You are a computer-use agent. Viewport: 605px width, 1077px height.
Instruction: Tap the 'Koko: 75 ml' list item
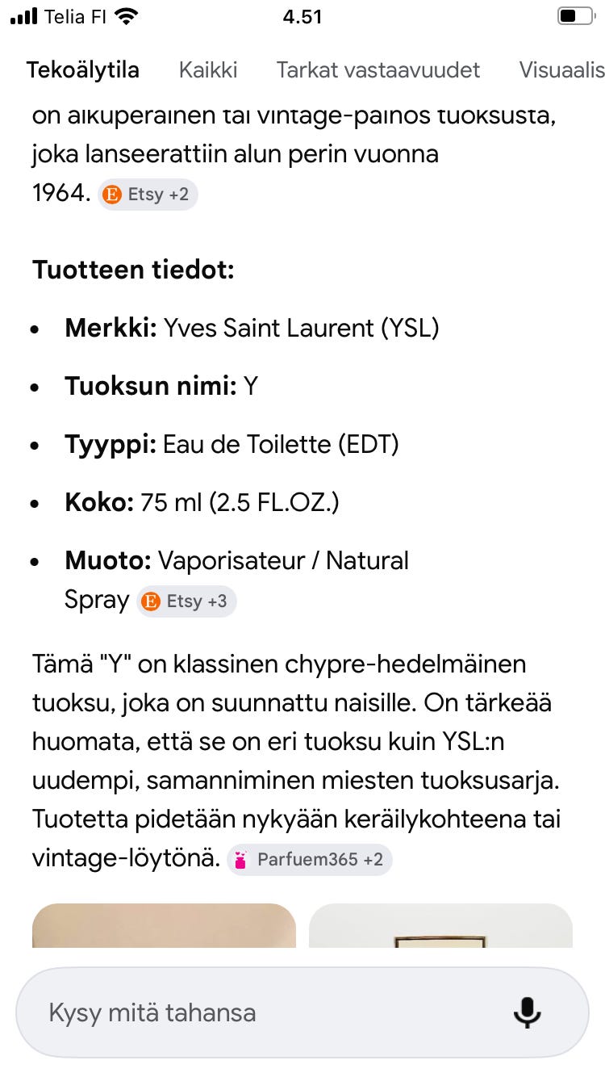(x=202, y=502)
